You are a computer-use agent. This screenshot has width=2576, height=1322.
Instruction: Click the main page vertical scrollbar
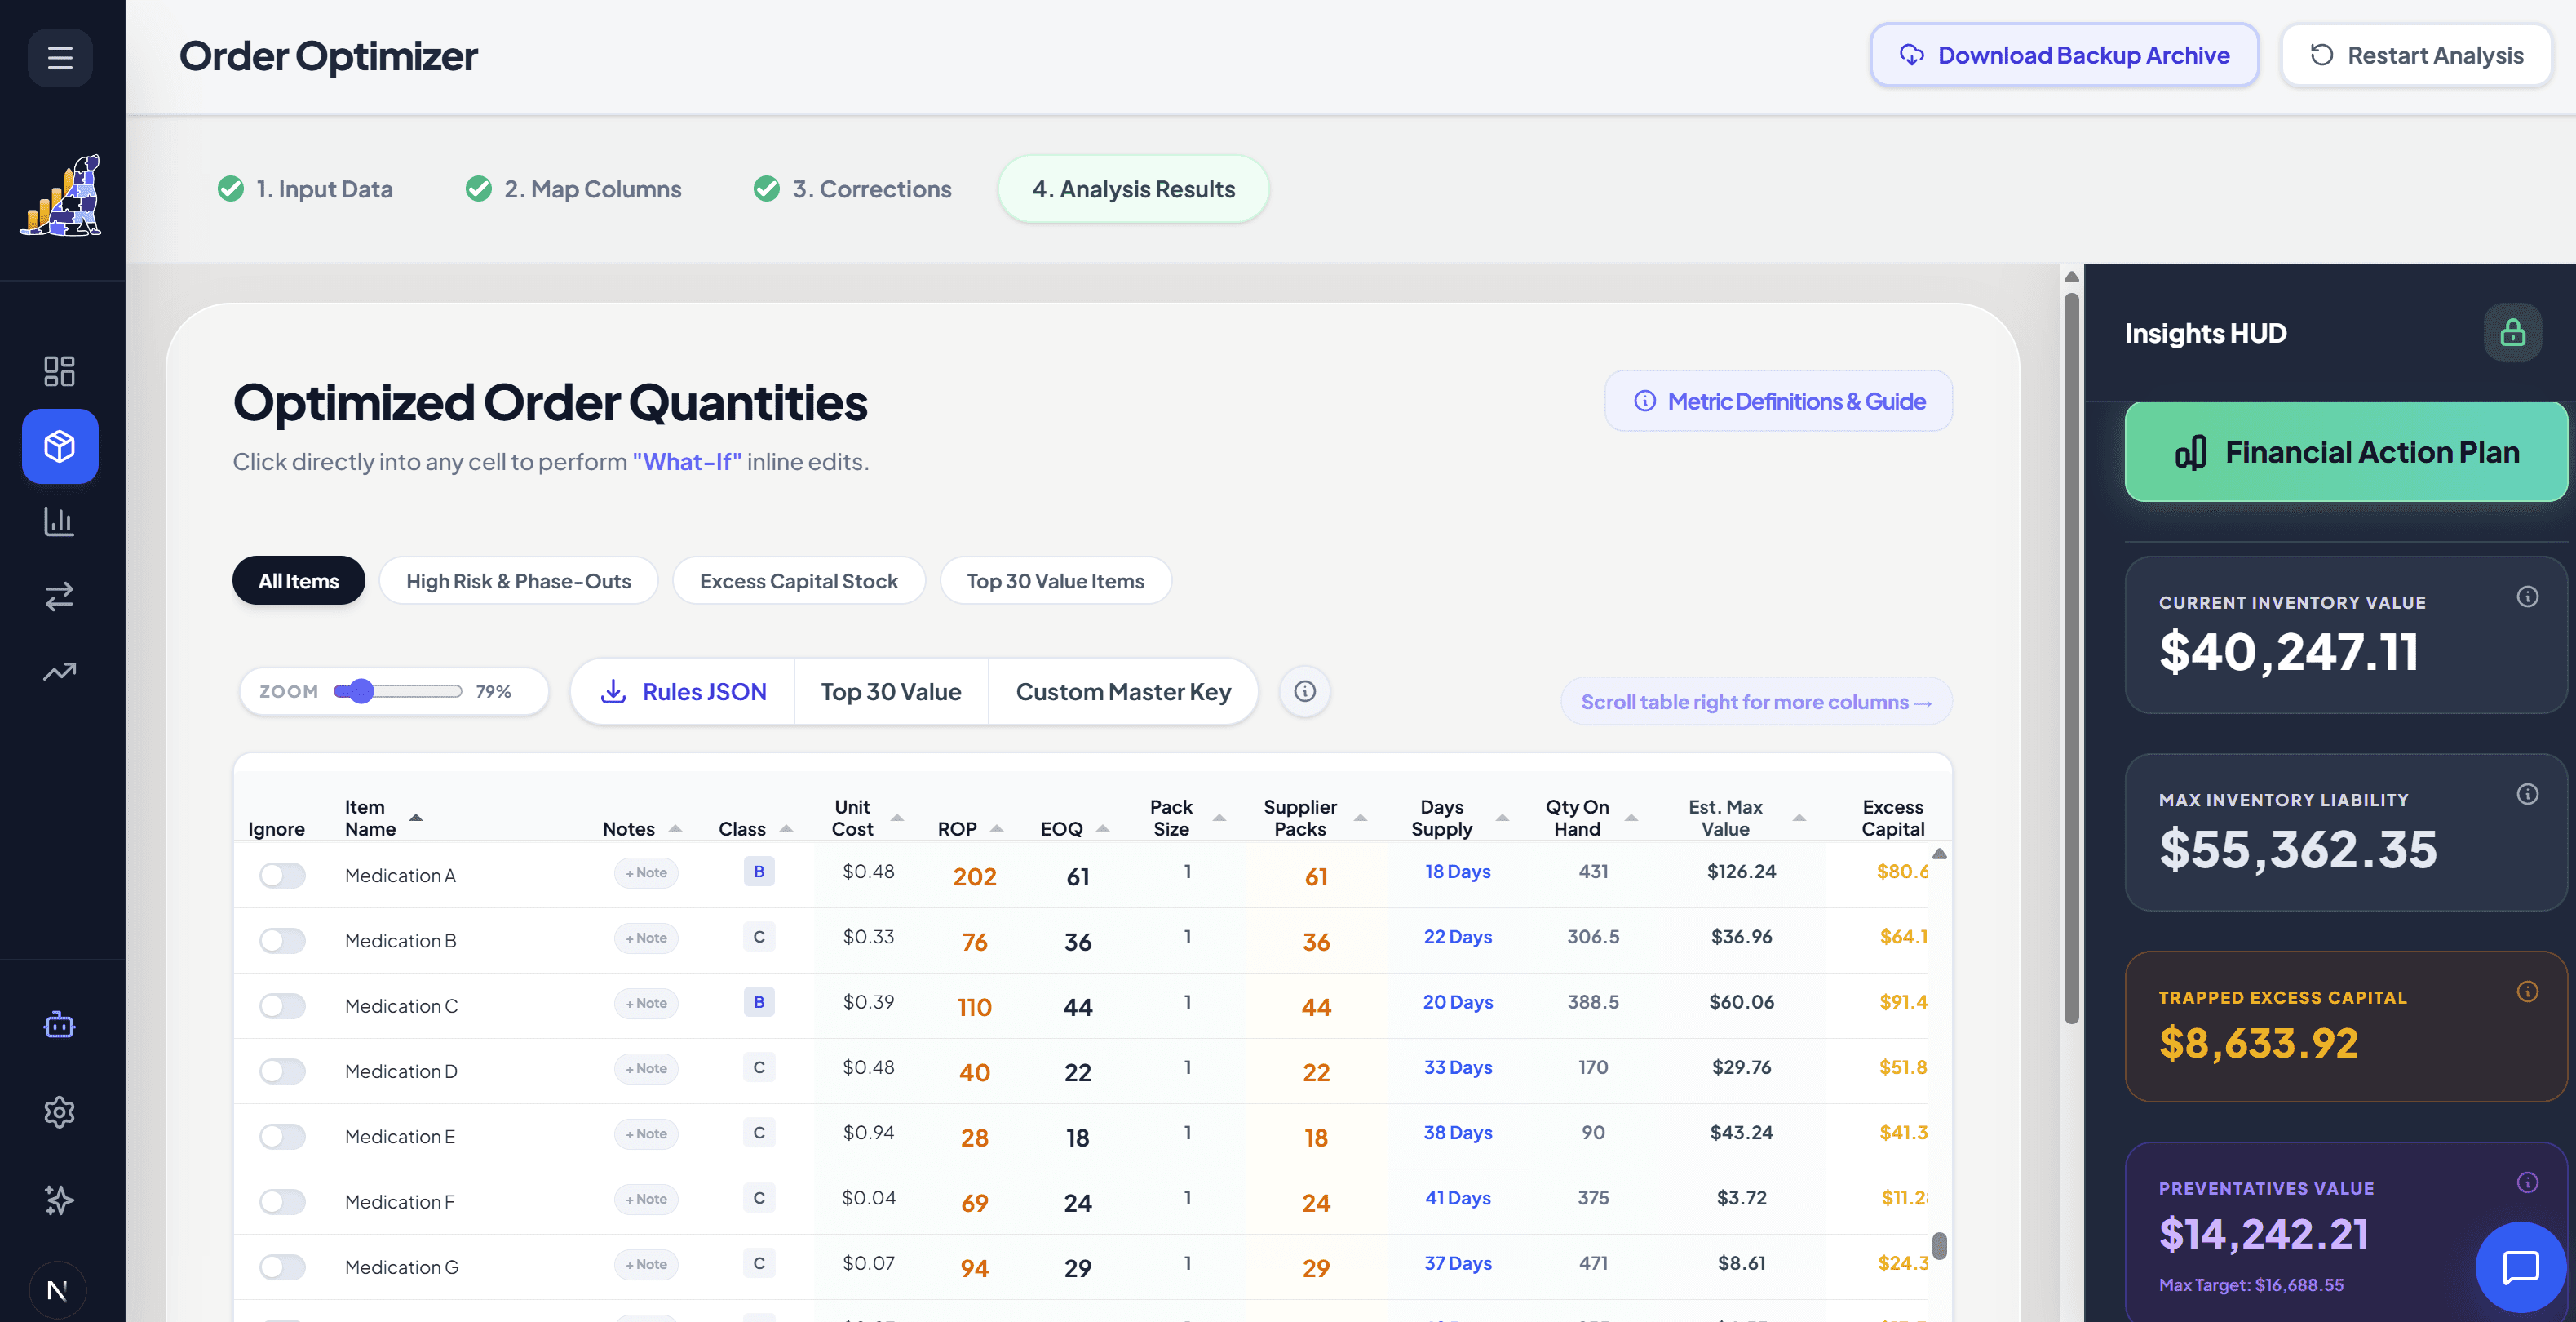pyautogui.click(x=2071, y=658)
